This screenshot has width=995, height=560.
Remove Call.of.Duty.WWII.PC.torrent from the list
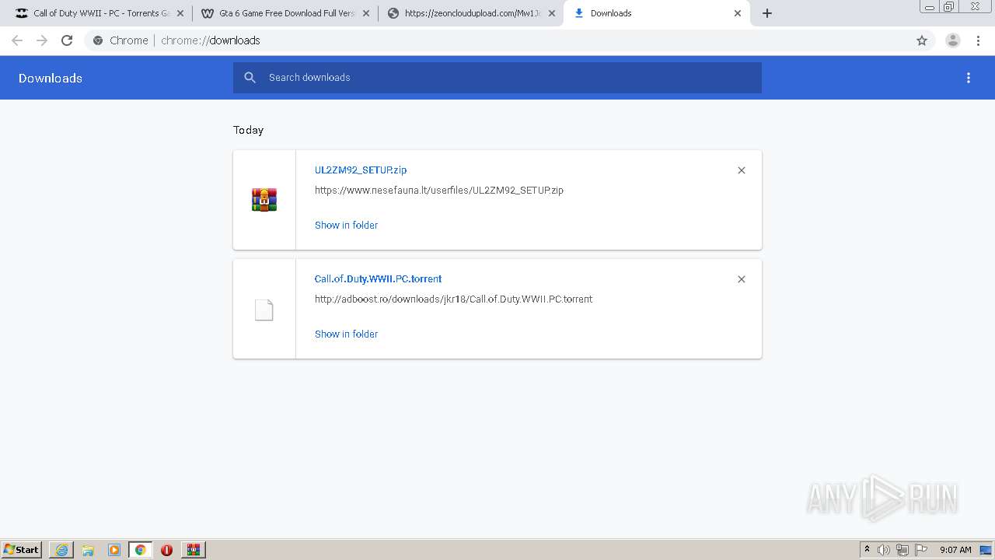(742, 279)
